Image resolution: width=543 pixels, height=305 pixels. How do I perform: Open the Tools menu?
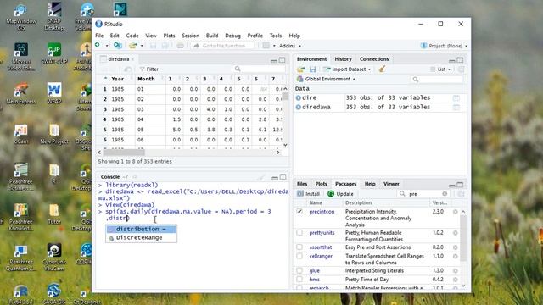click(276, 36)
